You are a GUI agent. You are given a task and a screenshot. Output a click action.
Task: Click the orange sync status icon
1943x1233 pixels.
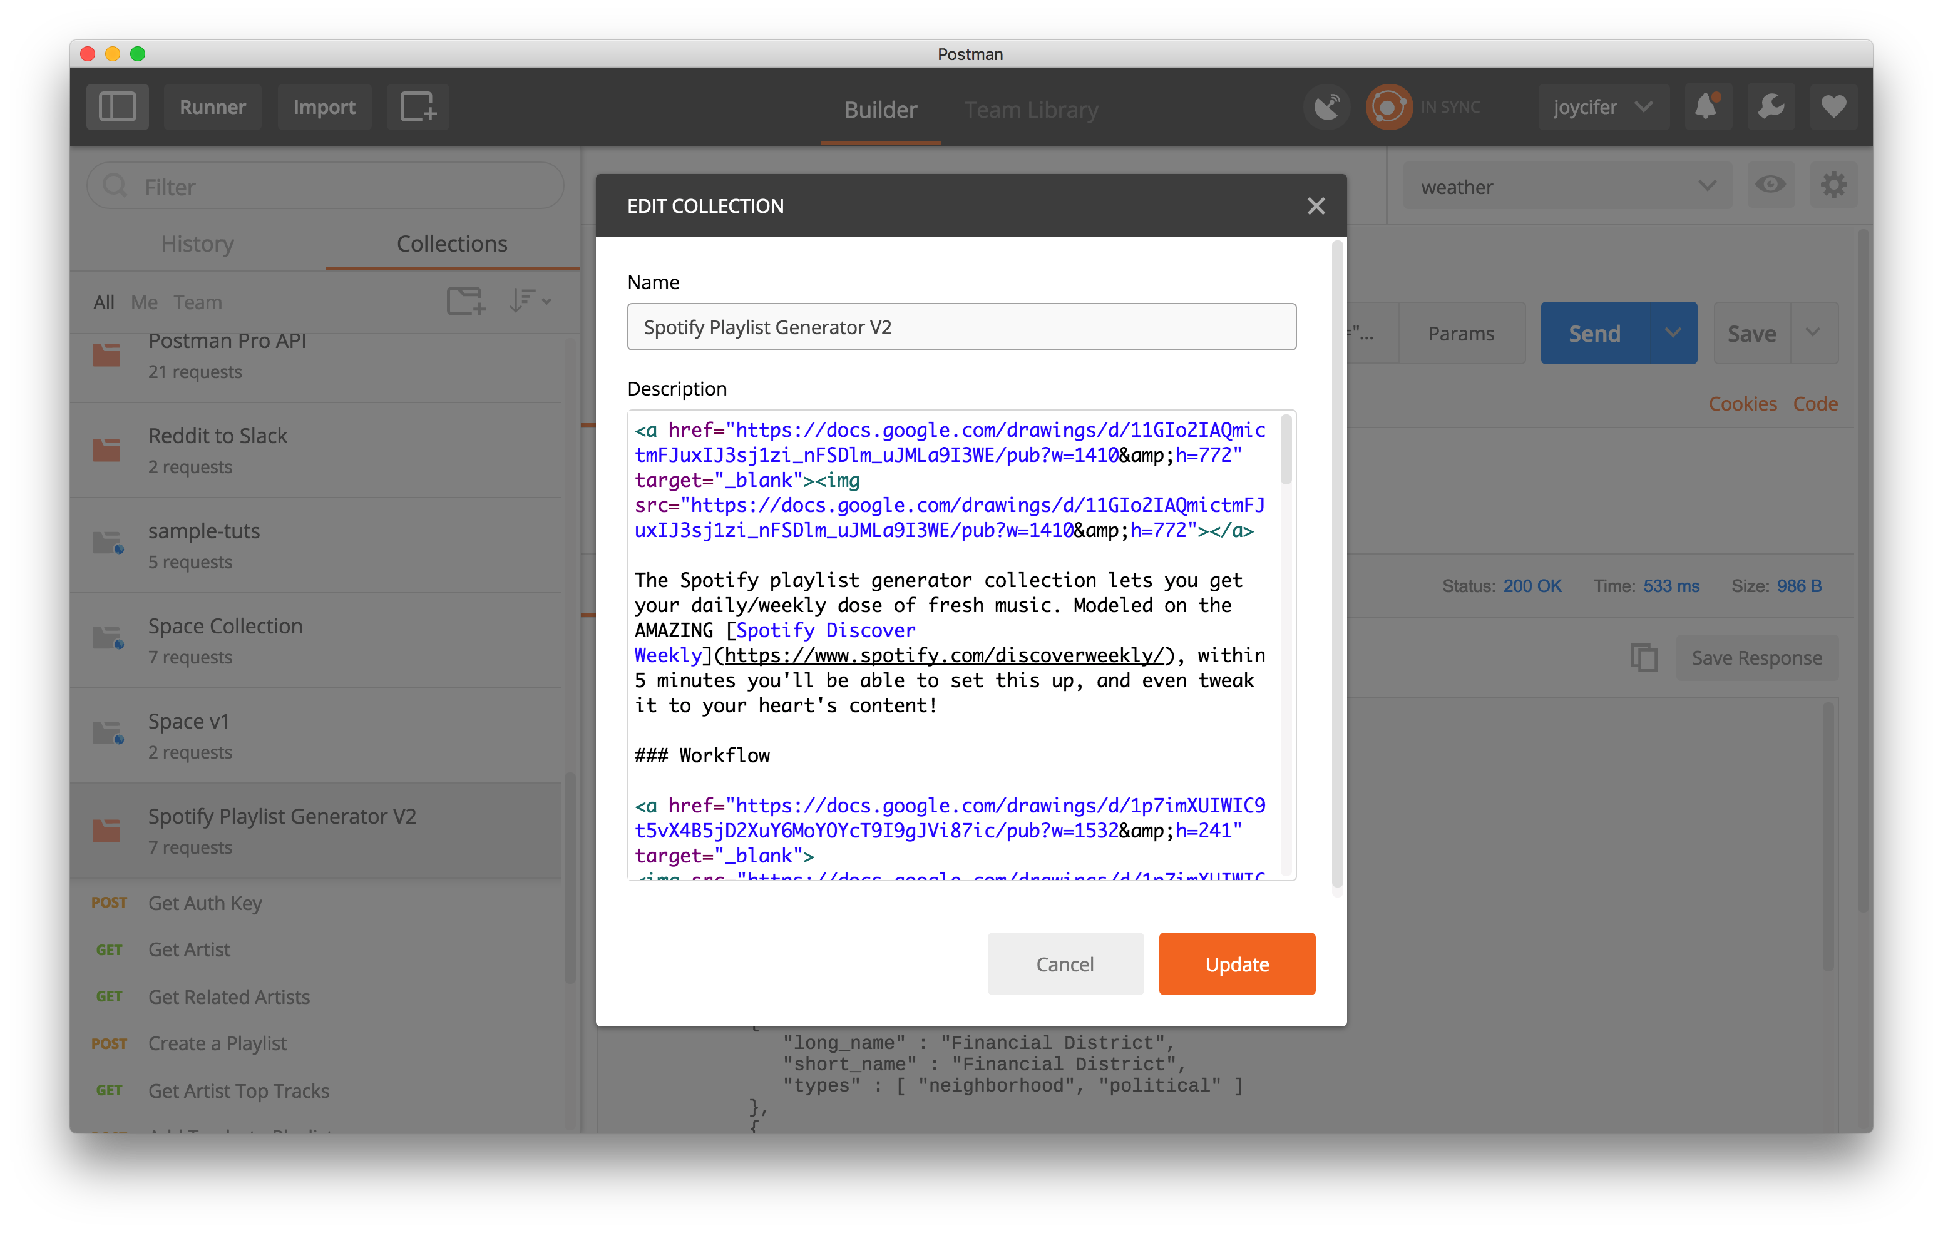coord(1388,107)
